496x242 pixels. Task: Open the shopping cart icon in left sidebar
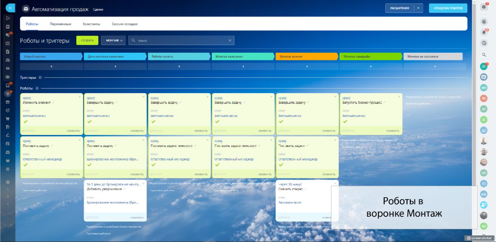(7, 119)
